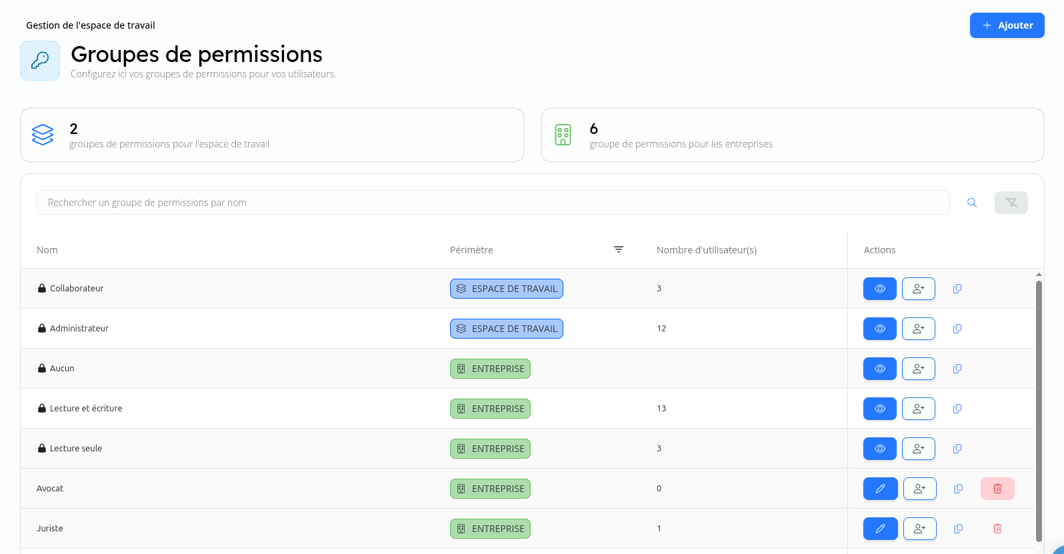The height and width of the screenshot is (554, 1064).
Task: Click the Ajouter button
Action: click(x=1007, y=25)
